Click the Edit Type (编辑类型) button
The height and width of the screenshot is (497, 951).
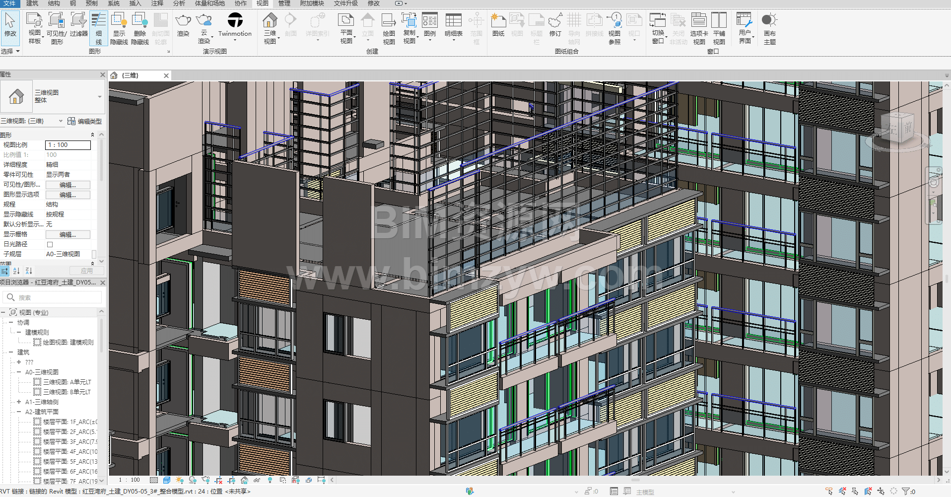(85, 121)
